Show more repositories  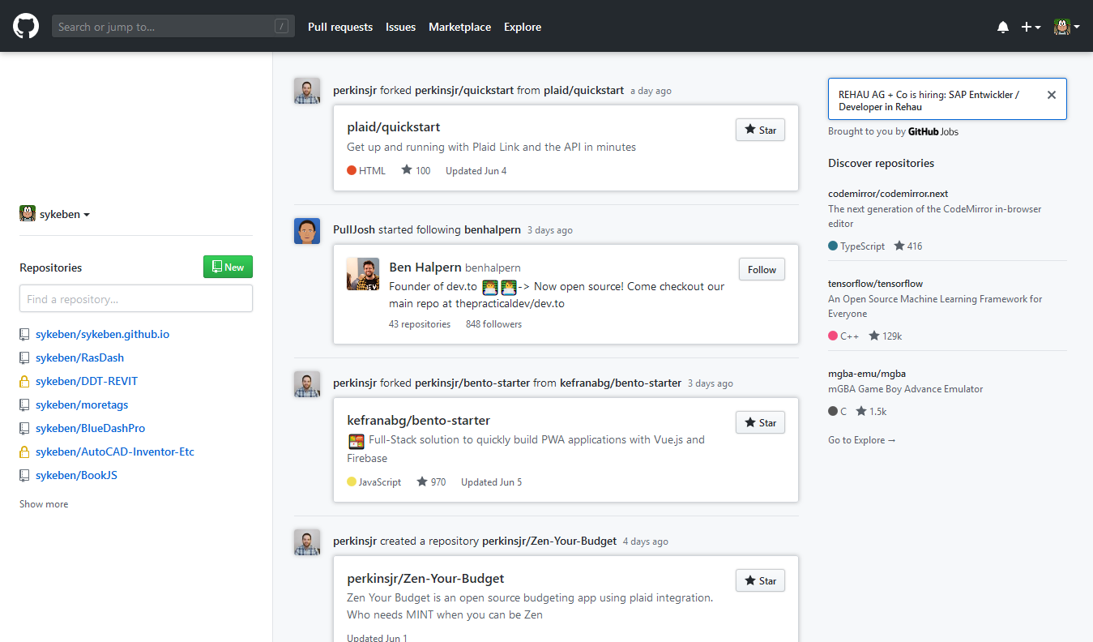click(44, 504)
